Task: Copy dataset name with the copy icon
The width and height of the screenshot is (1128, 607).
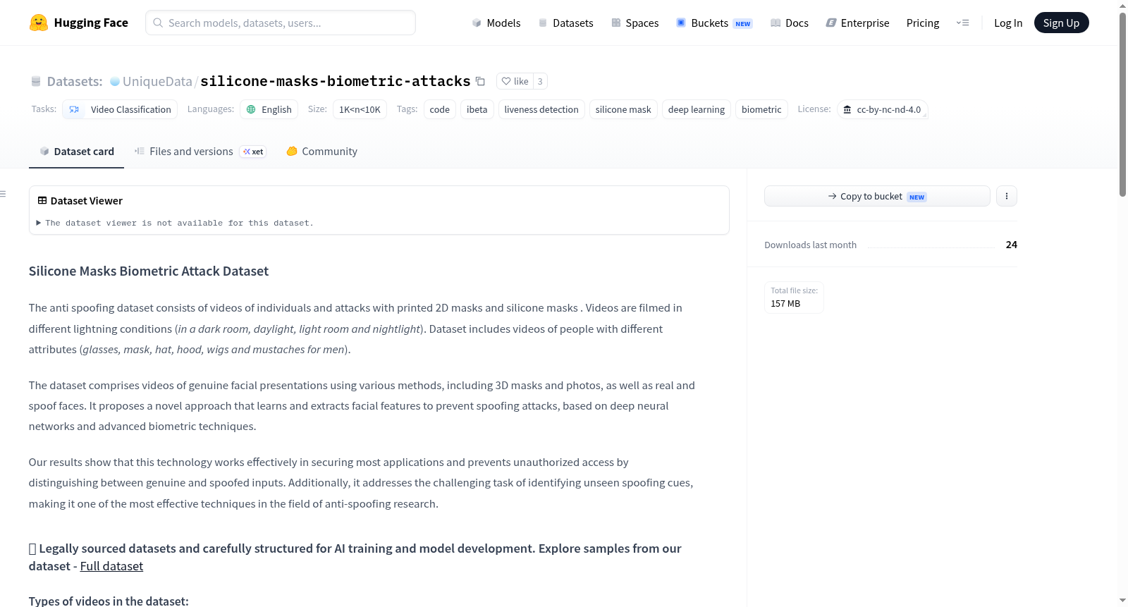Action: [x=480, y=81]
